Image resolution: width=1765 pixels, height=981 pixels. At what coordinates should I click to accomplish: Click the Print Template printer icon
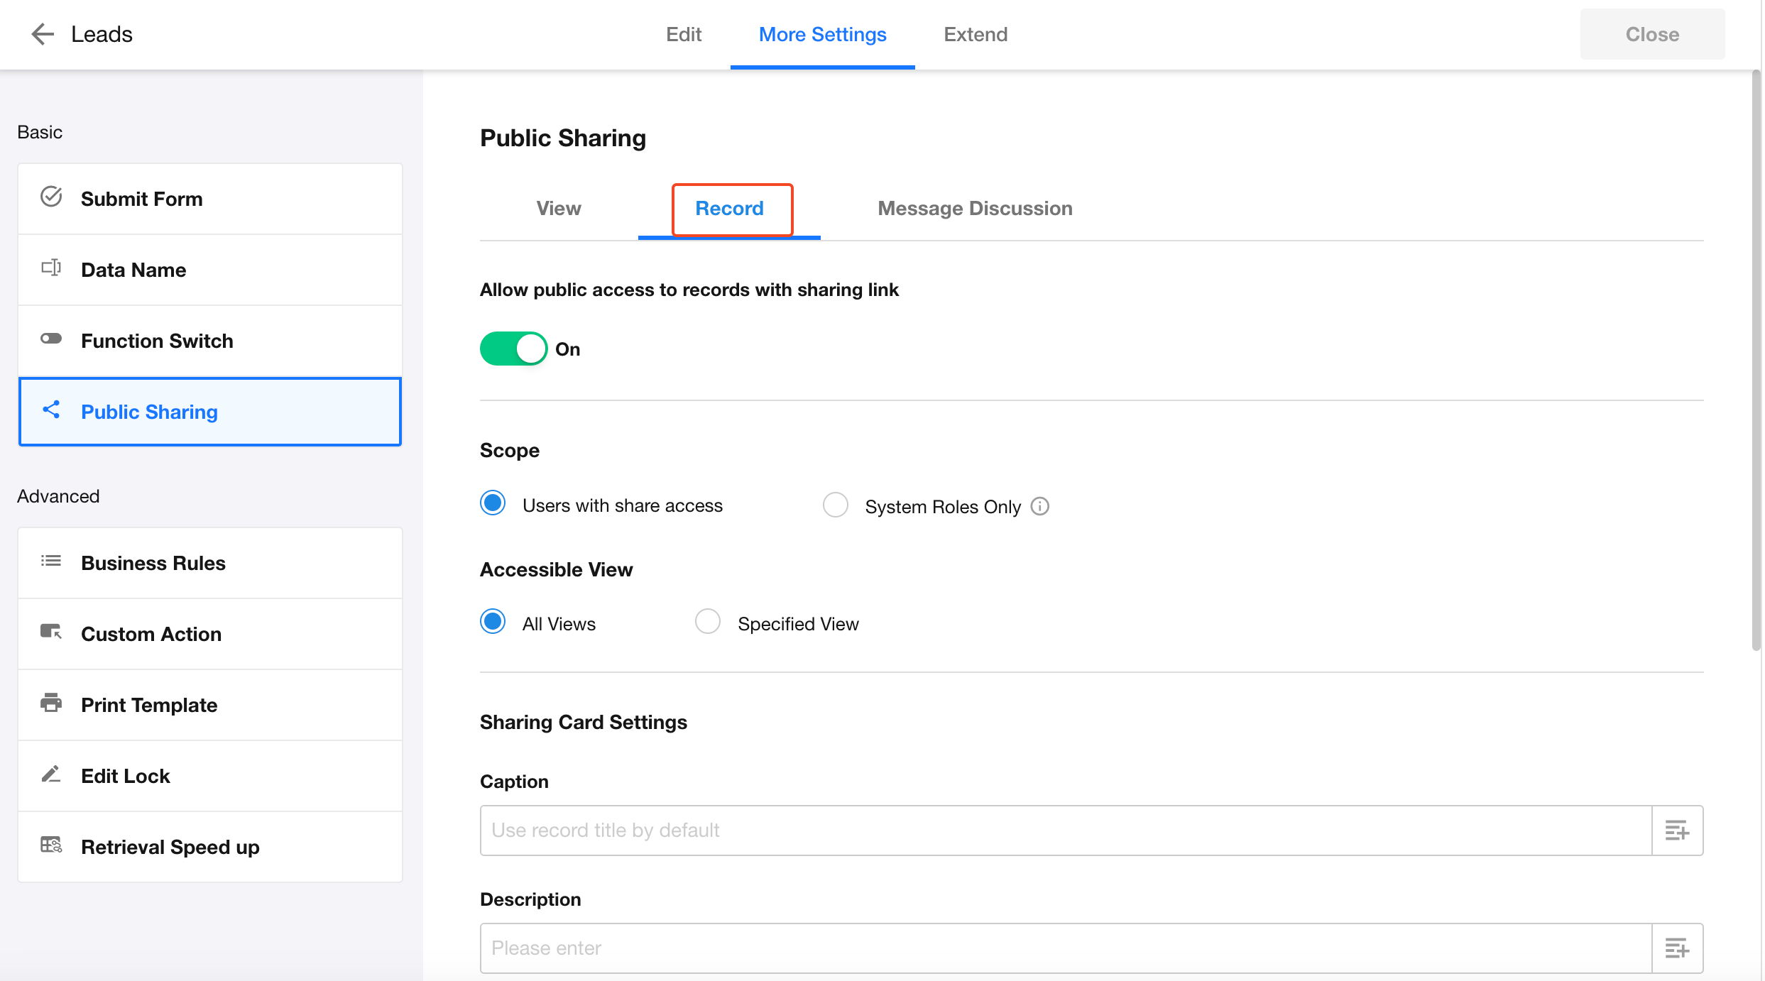[51, 703]
